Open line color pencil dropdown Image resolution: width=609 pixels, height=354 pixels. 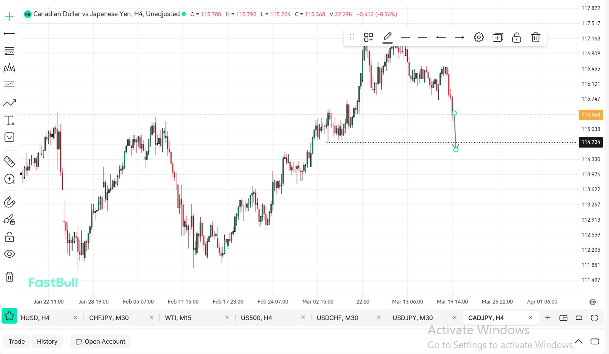pyautogui.click(x=387, y=38)
